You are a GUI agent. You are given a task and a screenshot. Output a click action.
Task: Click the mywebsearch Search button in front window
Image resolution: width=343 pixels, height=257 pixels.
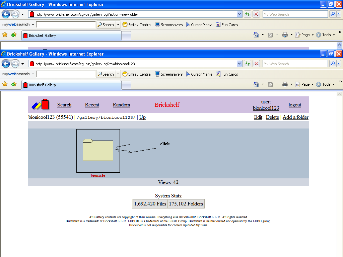[x=106, y=74]
